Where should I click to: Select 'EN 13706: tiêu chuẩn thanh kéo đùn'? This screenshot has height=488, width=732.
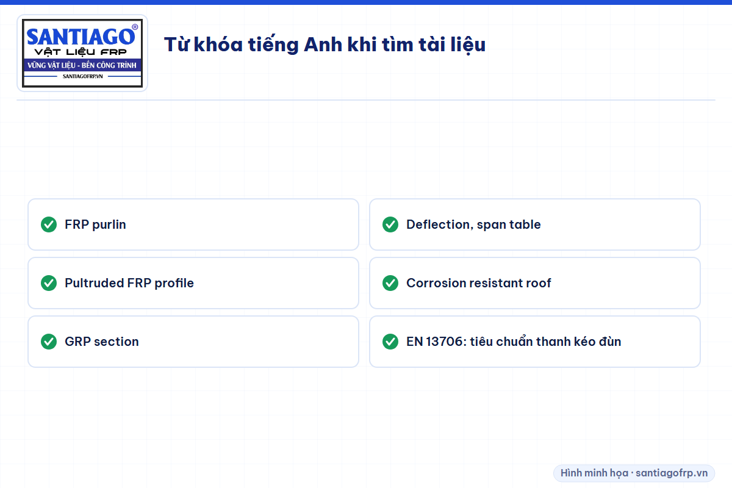[x=514, y=342]
